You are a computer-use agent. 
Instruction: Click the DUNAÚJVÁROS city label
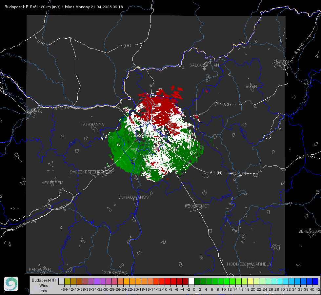point(133,197)
